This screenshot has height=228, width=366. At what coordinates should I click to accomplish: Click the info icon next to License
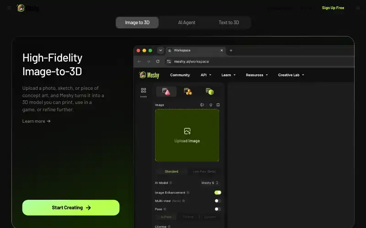(169, 226)
